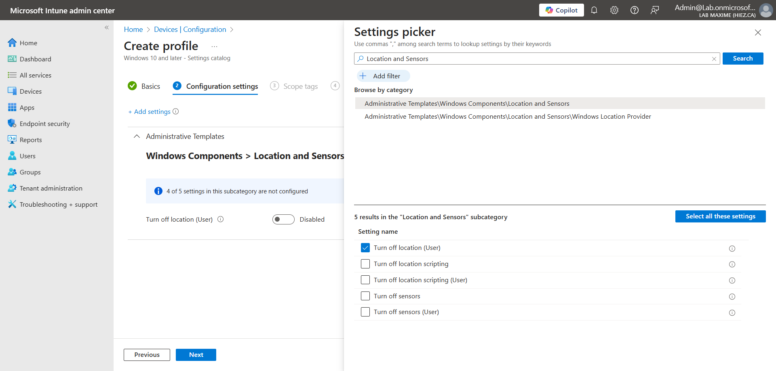Click the help question mark icon
The height and width of the screenshot is (371, 776).
click(634, 10)
